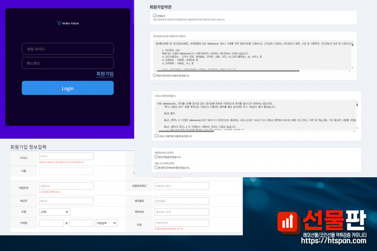Open the 은행 선택 dropdown

54,212
